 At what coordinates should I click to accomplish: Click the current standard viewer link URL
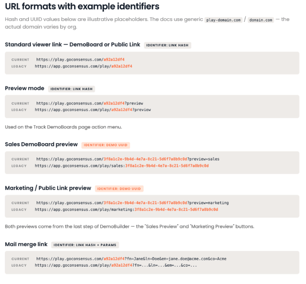[80, 60]
